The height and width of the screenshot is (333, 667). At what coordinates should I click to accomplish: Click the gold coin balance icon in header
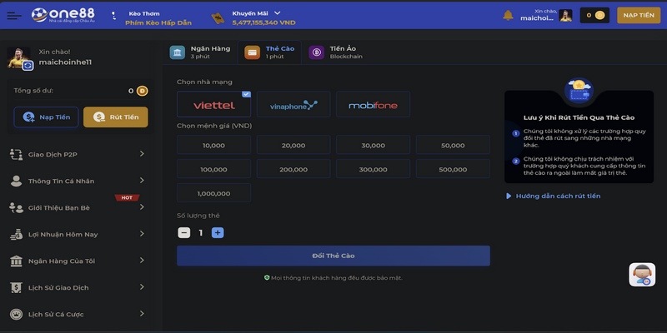[x=599, y=15]
